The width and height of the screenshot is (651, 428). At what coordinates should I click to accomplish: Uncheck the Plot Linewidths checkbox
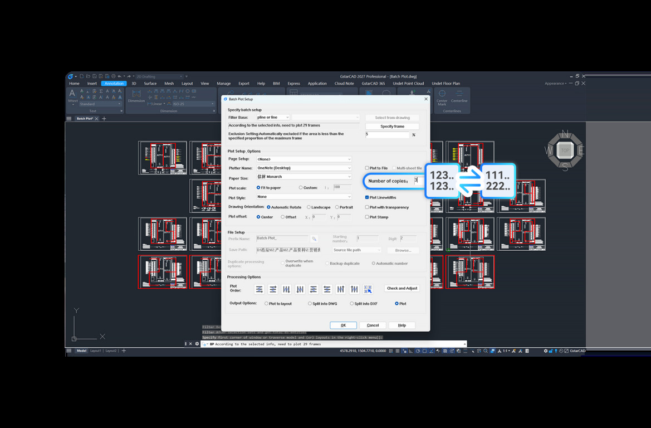pos(366,197)
